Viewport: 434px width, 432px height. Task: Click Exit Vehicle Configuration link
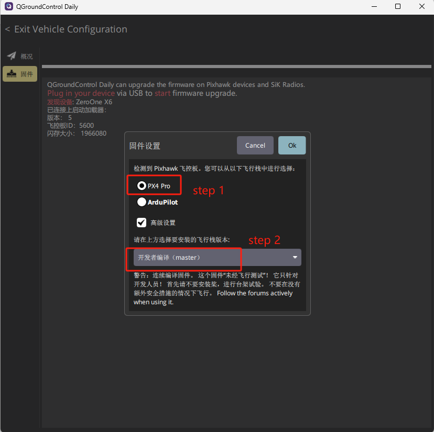pos(71,29)
